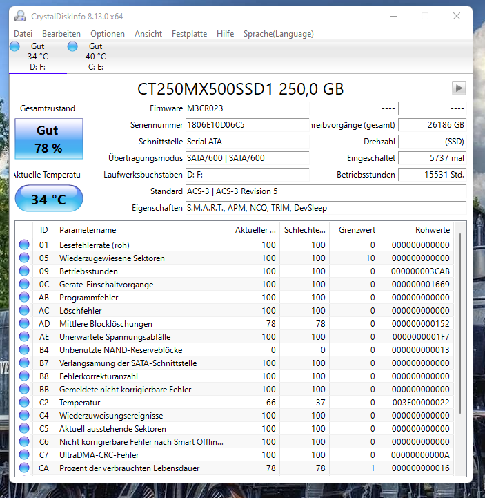Click the next disk arrow button
Screen dimensions: 485x498
tap(459, 88)
